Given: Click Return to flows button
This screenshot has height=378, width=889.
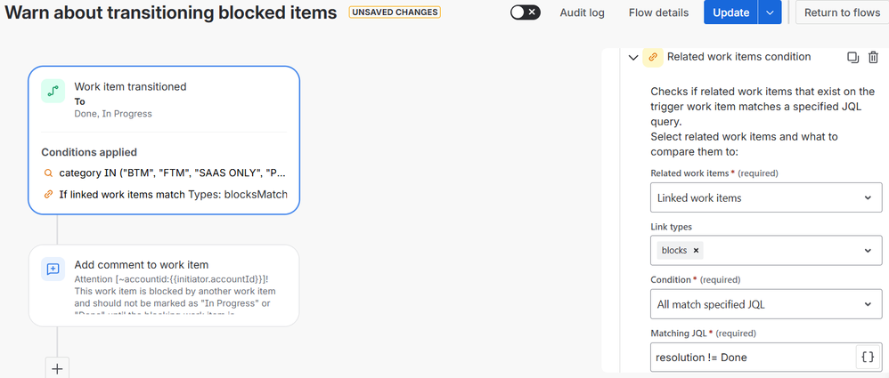Looking at the screenshot, I should click(x=842, y=12).
